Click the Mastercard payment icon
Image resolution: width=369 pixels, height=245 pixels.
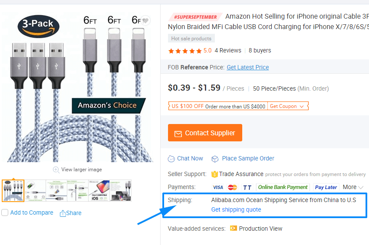point(233,187)
